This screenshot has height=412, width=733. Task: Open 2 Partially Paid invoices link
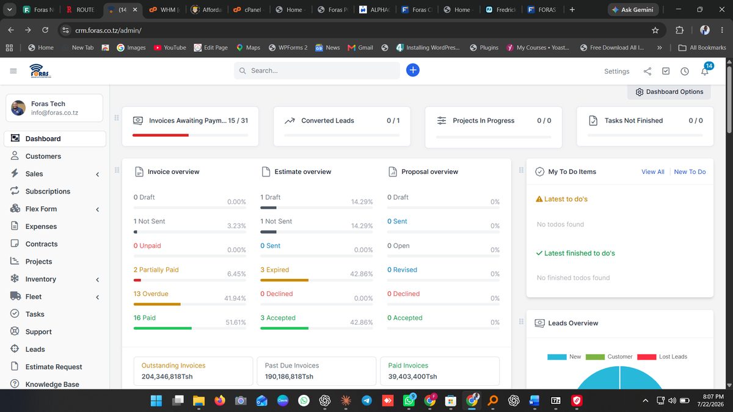pyautogui.click(x=156, y=270)
